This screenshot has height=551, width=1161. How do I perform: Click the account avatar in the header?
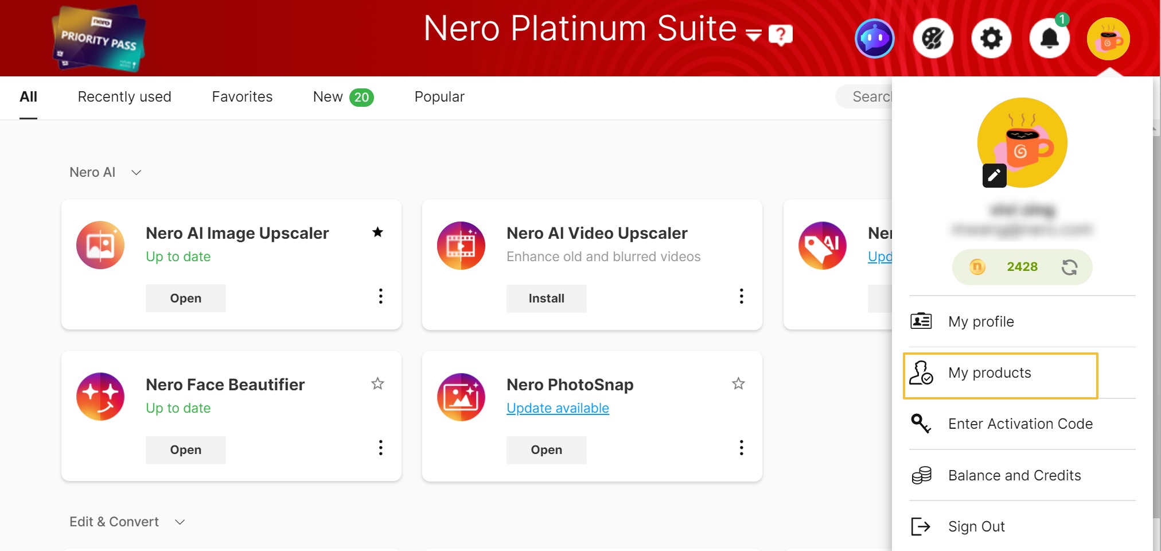click(1108, 38)
